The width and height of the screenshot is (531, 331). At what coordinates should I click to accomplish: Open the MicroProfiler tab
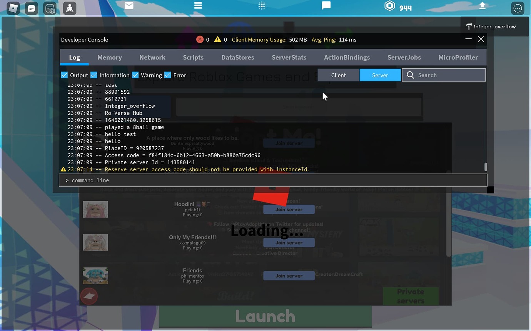click(458, 57)
